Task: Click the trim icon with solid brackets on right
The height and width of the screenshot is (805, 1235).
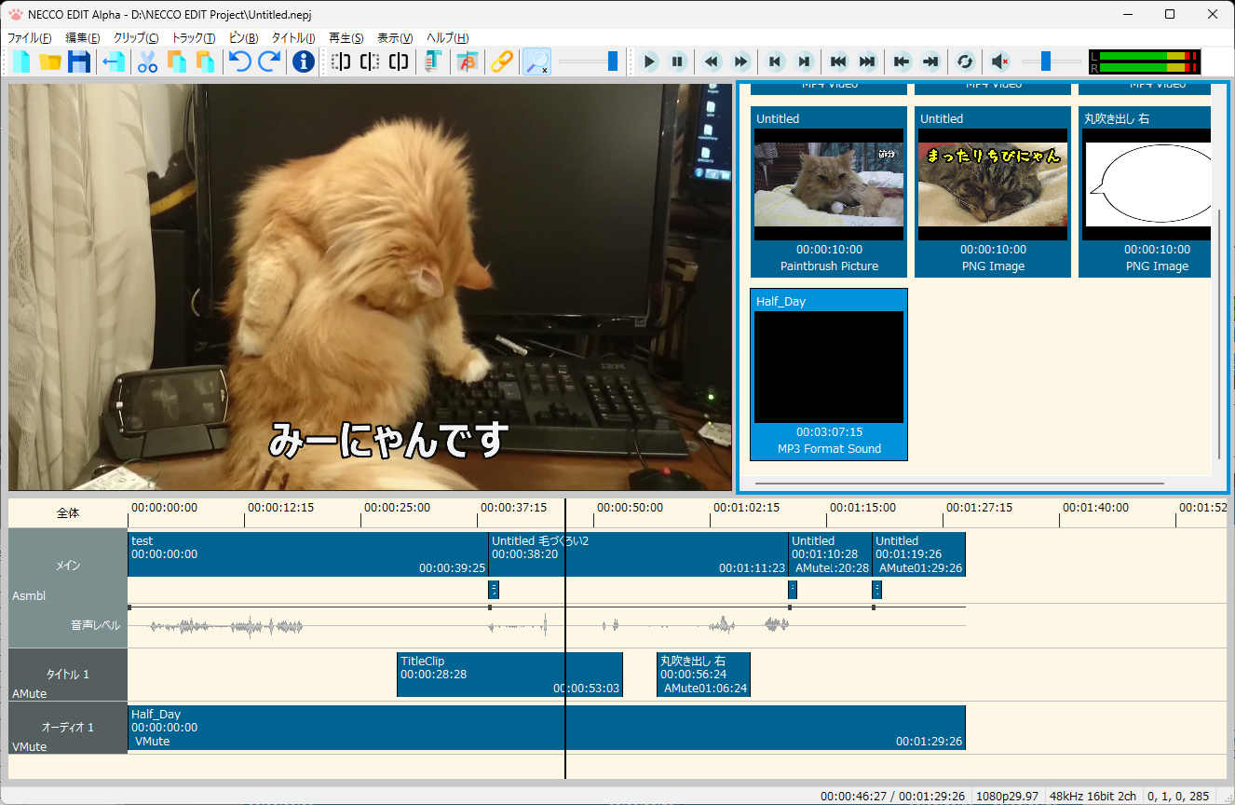Action: click(399, 61)
